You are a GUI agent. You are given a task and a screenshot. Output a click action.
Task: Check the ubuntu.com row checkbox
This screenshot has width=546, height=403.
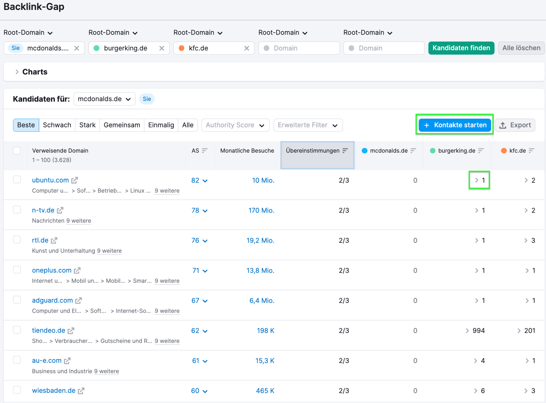17,179
